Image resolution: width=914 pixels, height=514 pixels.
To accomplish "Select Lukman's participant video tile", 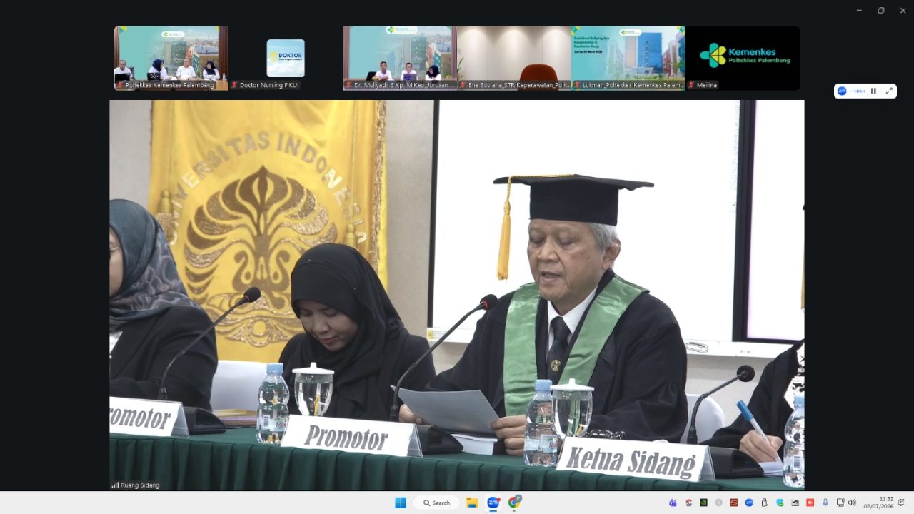I will click(628, 58).
